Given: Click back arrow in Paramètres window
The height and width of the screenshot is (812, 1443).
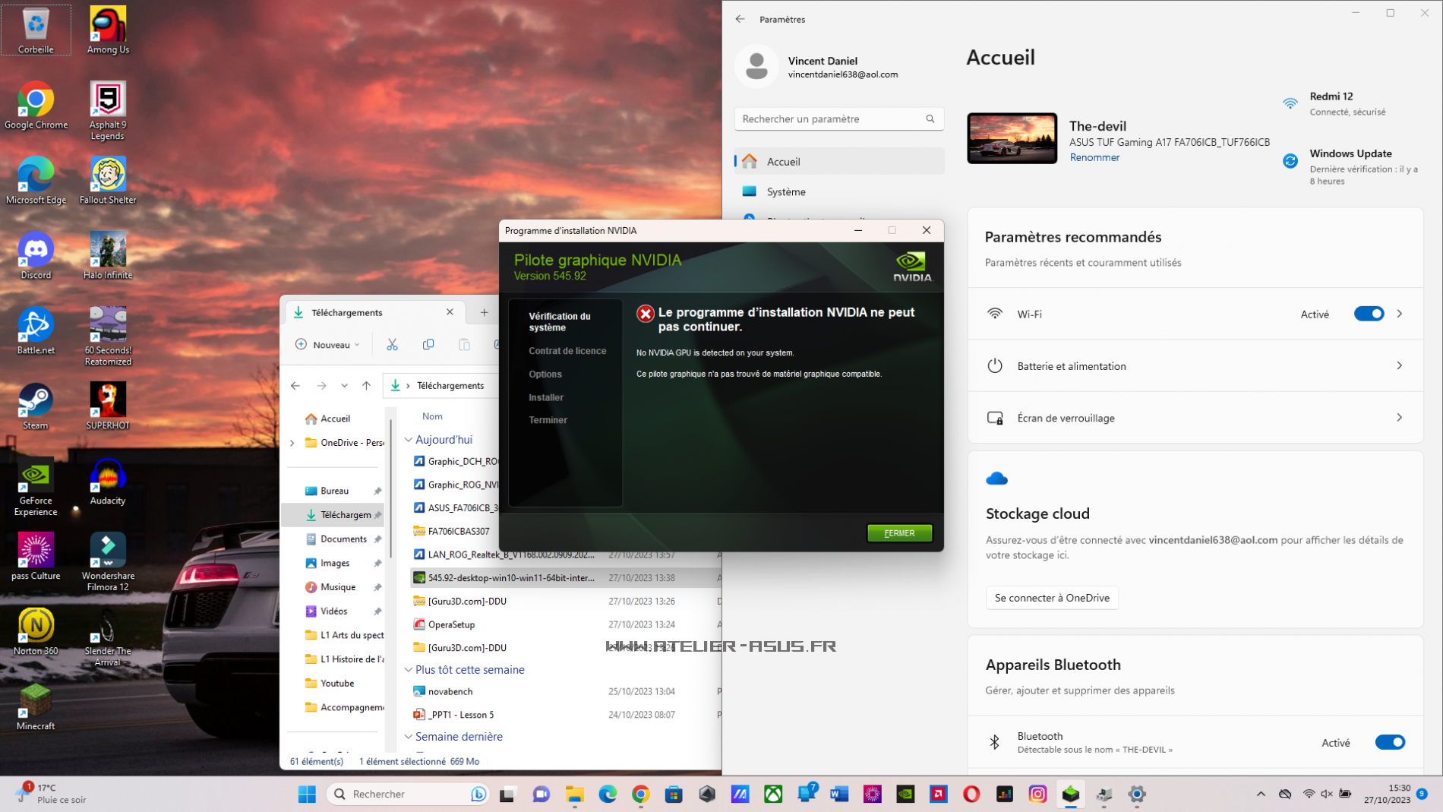Looking at the screenshot, I should pos(740,19).
